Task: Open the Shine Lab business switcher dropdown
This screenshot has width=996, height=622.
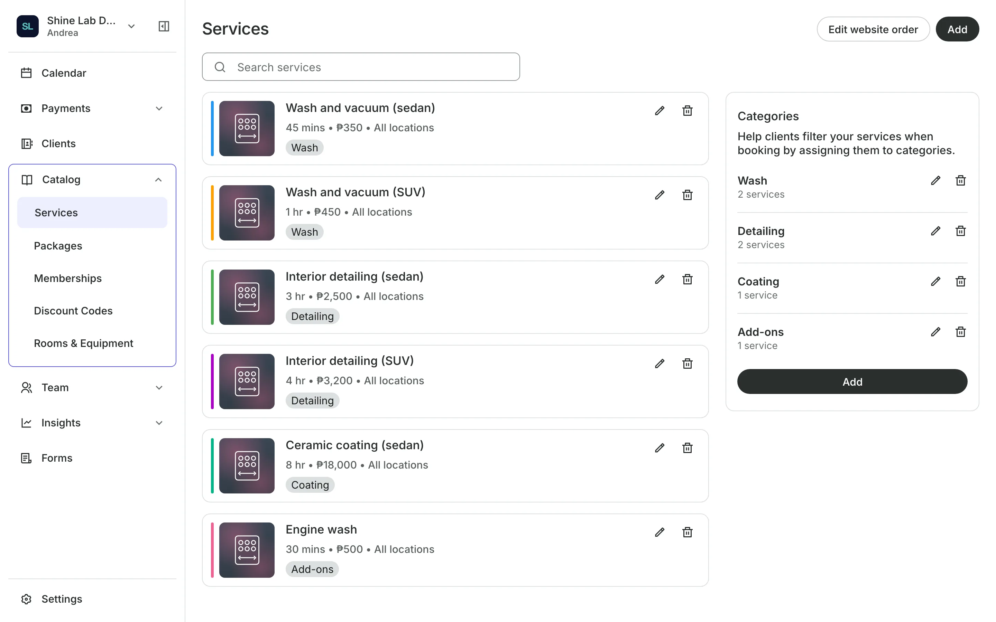Action: (x=131, y=26)
